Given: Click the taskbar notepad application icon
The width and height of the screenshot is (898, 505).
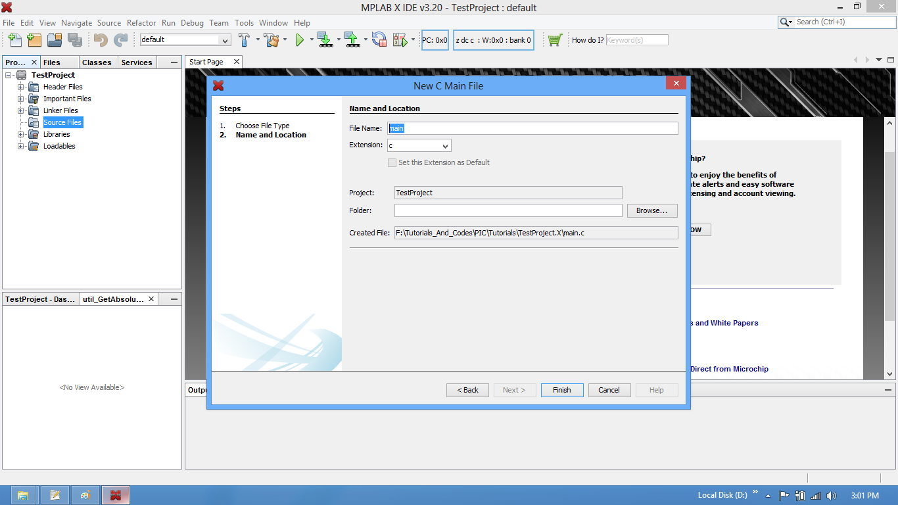Looking at the screenshot, I should coord(55,495).
